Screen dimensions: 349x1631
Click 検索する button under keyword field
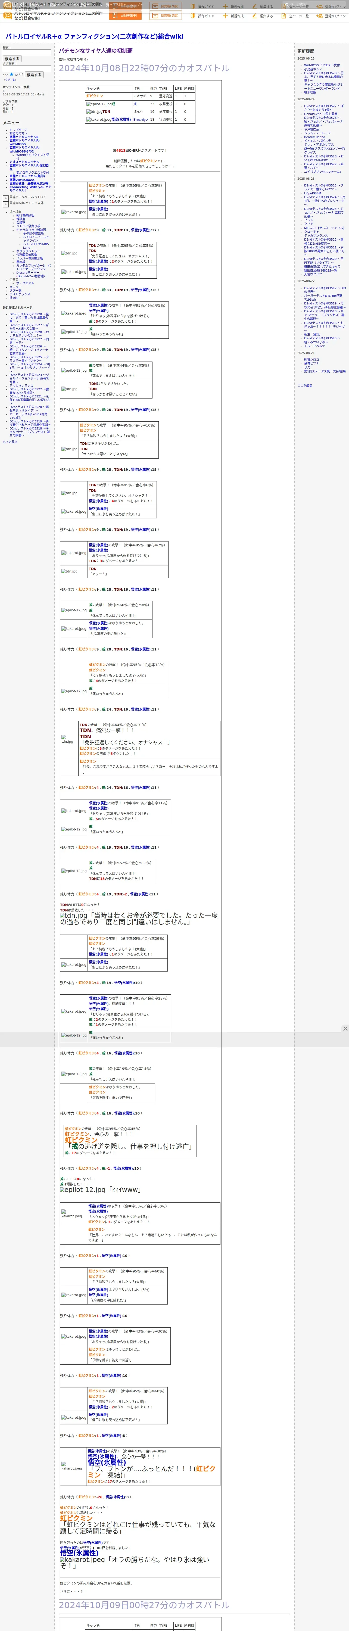click(12, 59)
